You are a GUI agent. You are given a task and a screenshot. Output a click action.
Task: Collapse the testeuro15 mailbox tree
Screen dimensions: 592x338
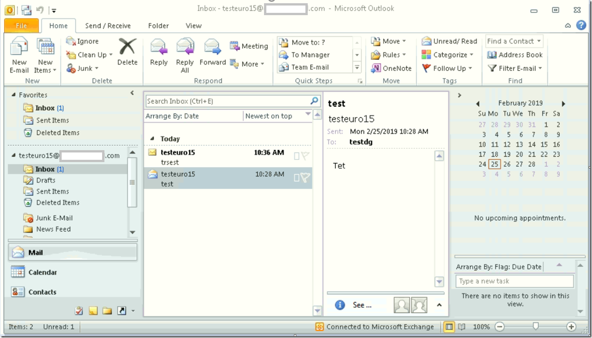click(x=14, y=156)
